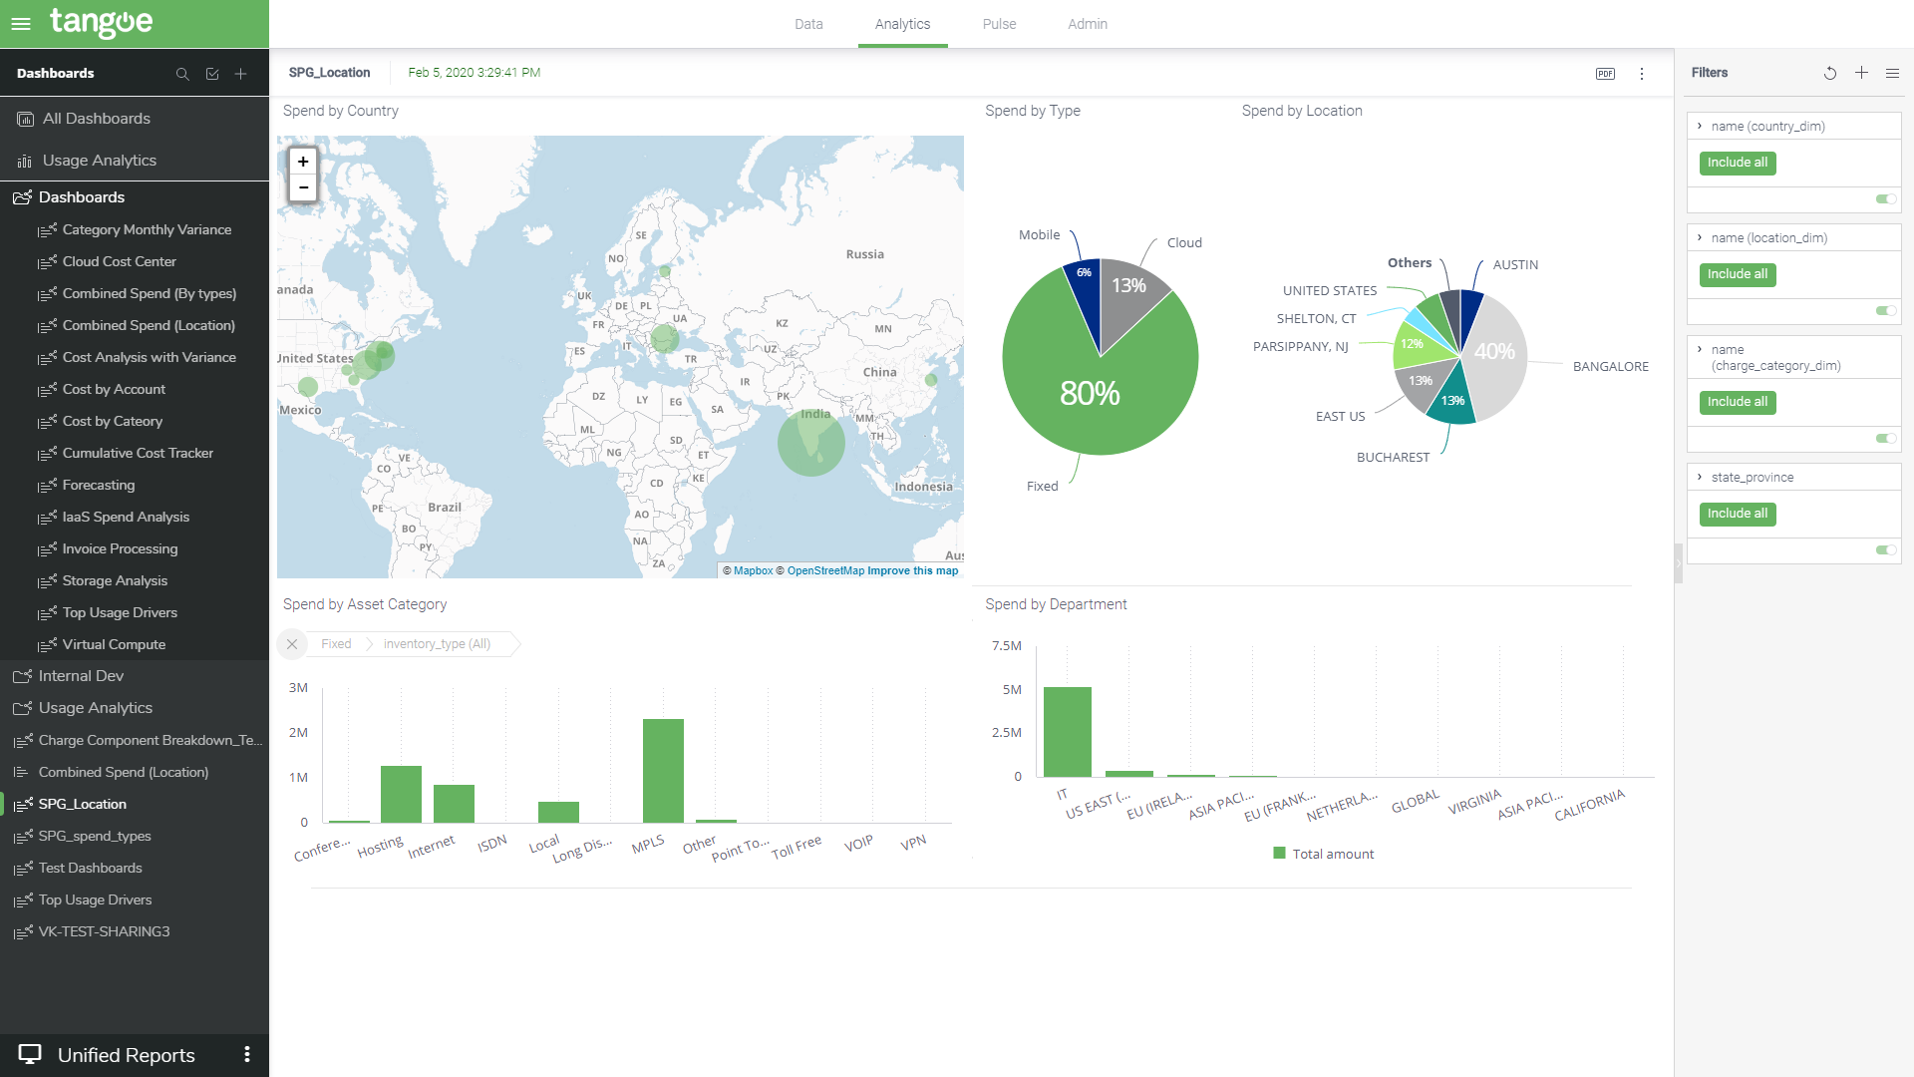Reset filters with the refresh icon
This screenshot has height=1077, width=1914.
tap(1829, 73)
